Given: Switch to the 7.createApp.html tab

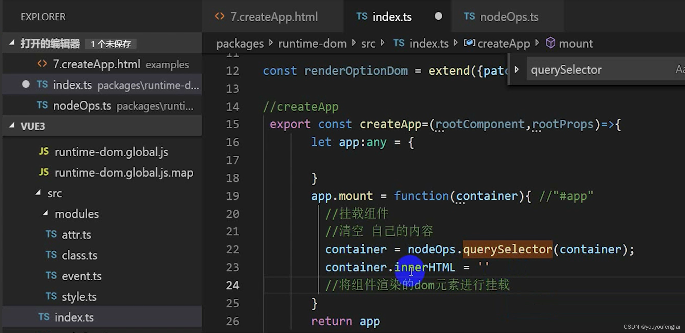Looking at the screenshot, I should pos(273,16).
